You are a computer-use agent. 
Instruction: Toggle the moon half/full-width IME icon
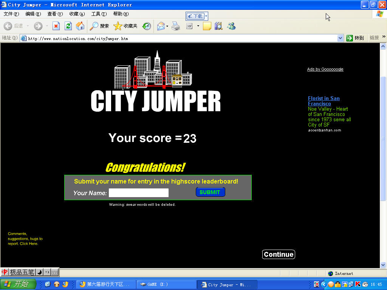click(x=39, y=272)
